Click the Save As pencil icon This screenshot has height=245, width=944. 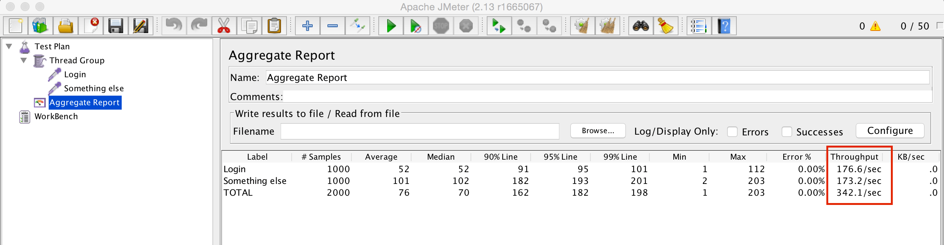tap(141, 26)
